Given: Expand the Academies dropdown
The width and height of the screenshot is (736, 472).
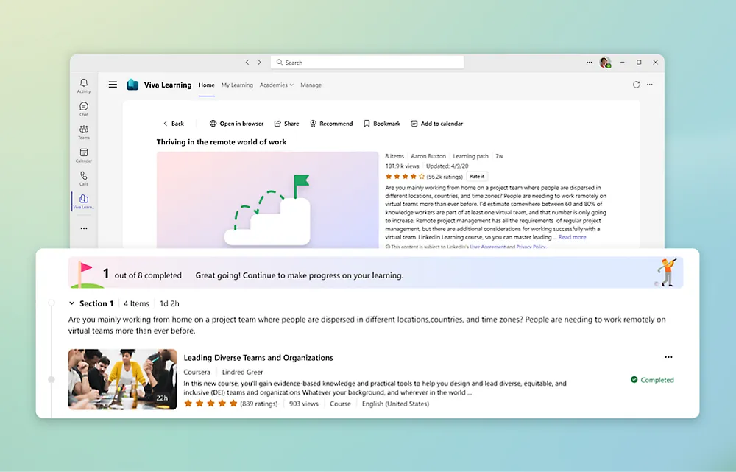Looking at the screenshot, I should click(x=277, y=85).
